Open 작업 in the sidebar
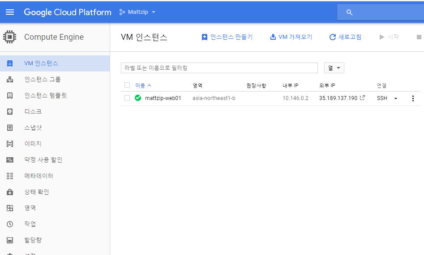Viewport: 424px width, 255px height. pos(55,224)
